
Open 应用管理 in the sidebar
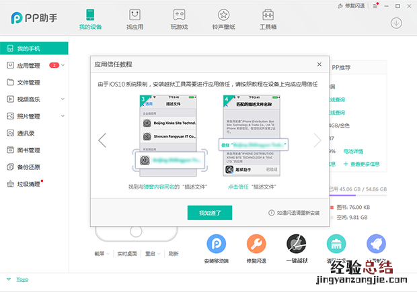tap(28, 65)
